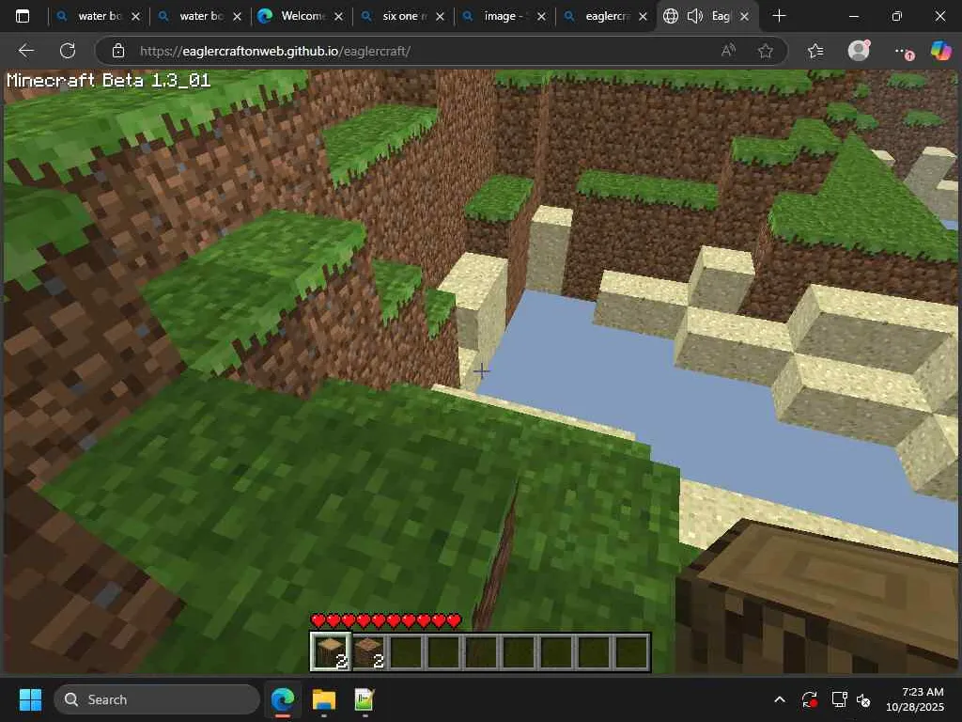Add page to favorites with star icon
The image size is (962, 722).
765,51
